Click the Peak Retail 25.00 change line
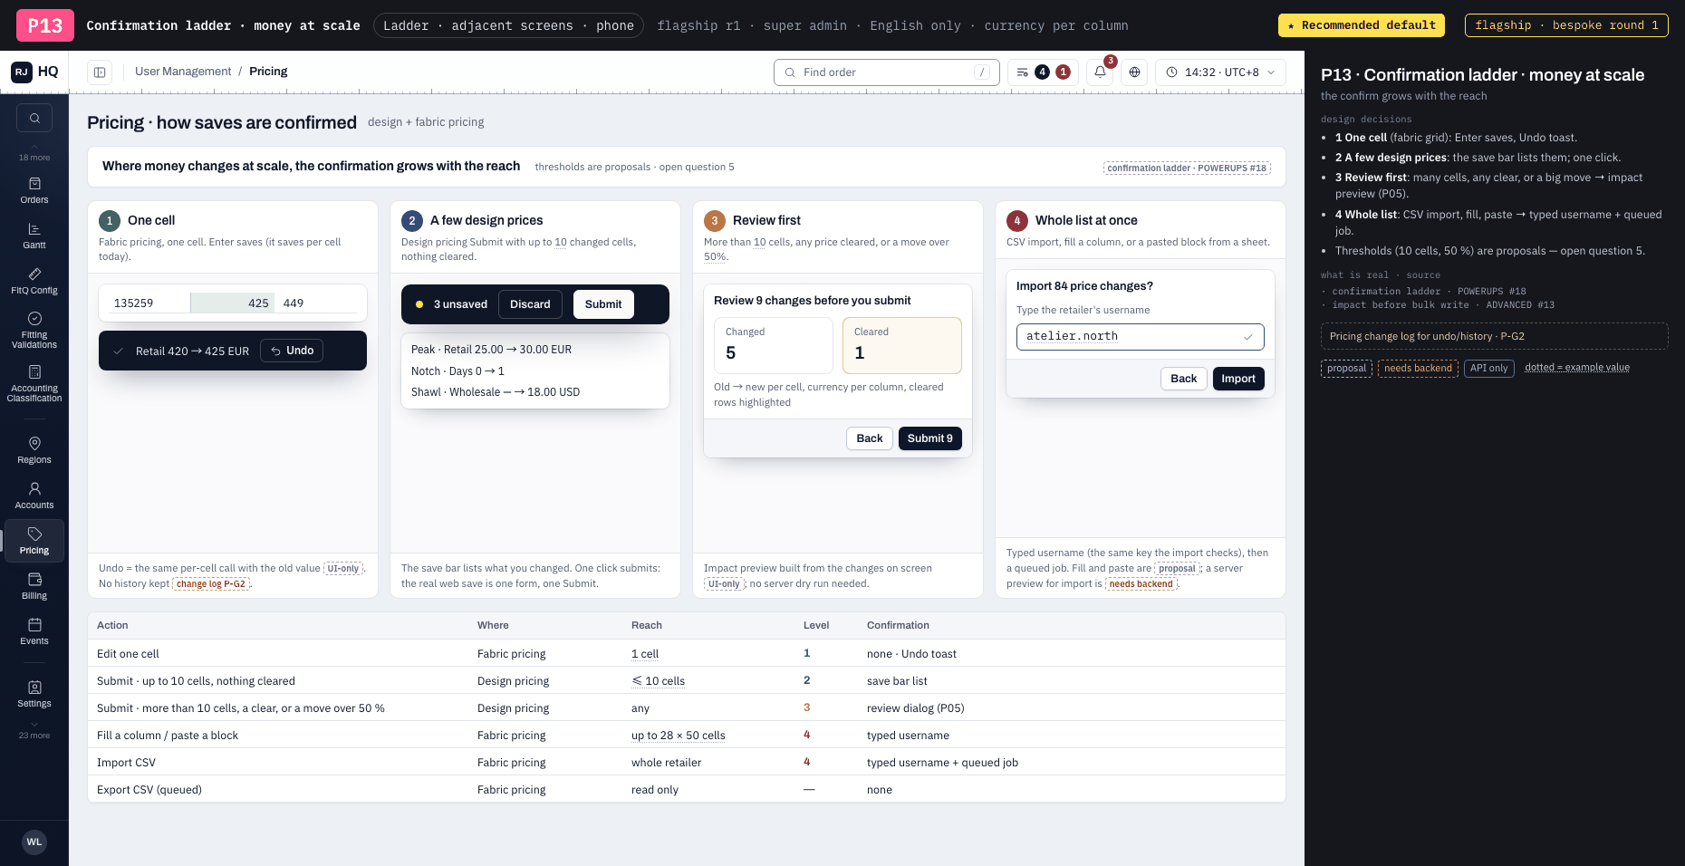The height and width of the screenshot is (866, 1685). tap(491, 349)
